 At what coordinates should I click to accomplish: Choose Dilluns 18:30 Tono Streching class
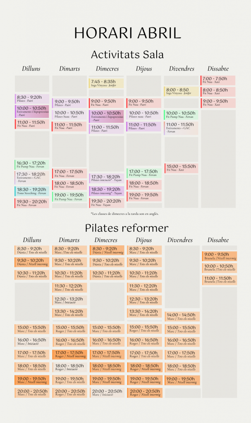[32, 191]
